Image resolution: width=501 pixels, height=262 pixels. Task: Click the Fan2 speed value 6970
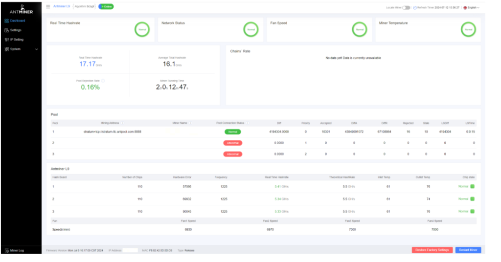pos(270,230)
